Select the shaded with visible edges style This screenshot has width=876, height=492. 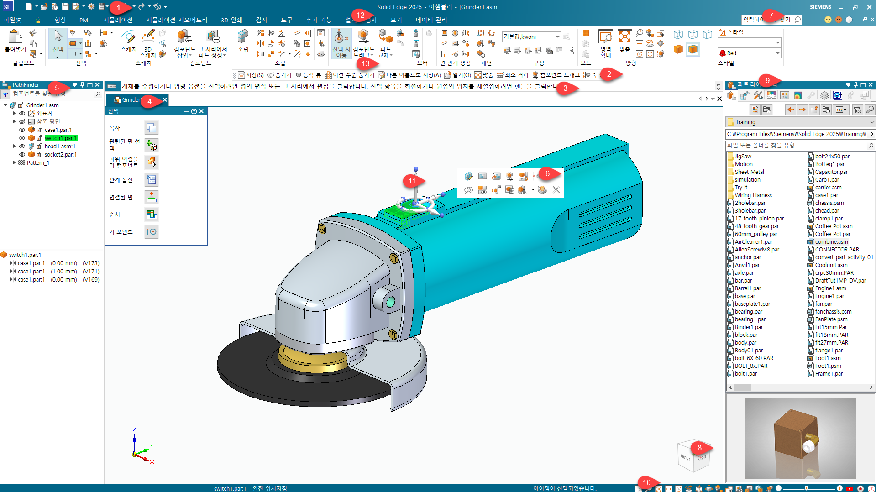pos(693,49)
